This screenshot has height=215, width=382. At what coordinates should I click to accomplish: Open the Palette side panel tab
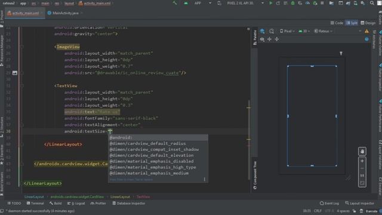coord(255,37)
